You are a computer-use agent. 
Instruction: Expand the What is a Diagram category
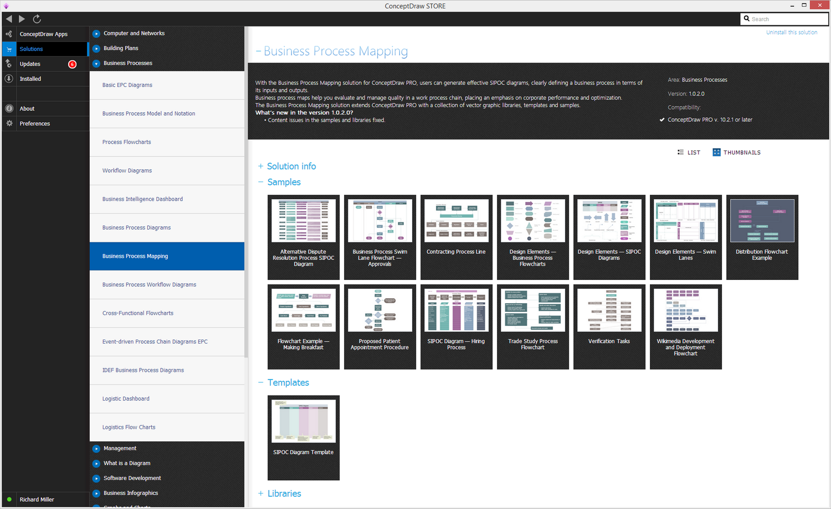[x=96, y=464]
